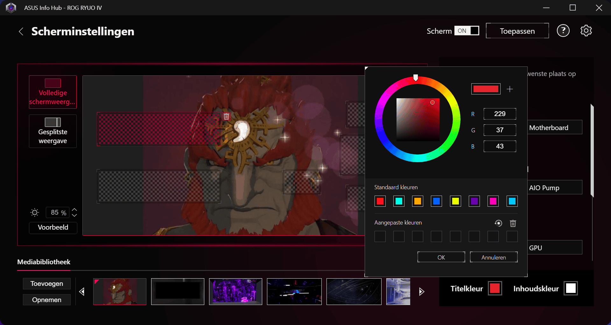Click the R value input field
Screen dimensions: 611x325
pos(500,114)
